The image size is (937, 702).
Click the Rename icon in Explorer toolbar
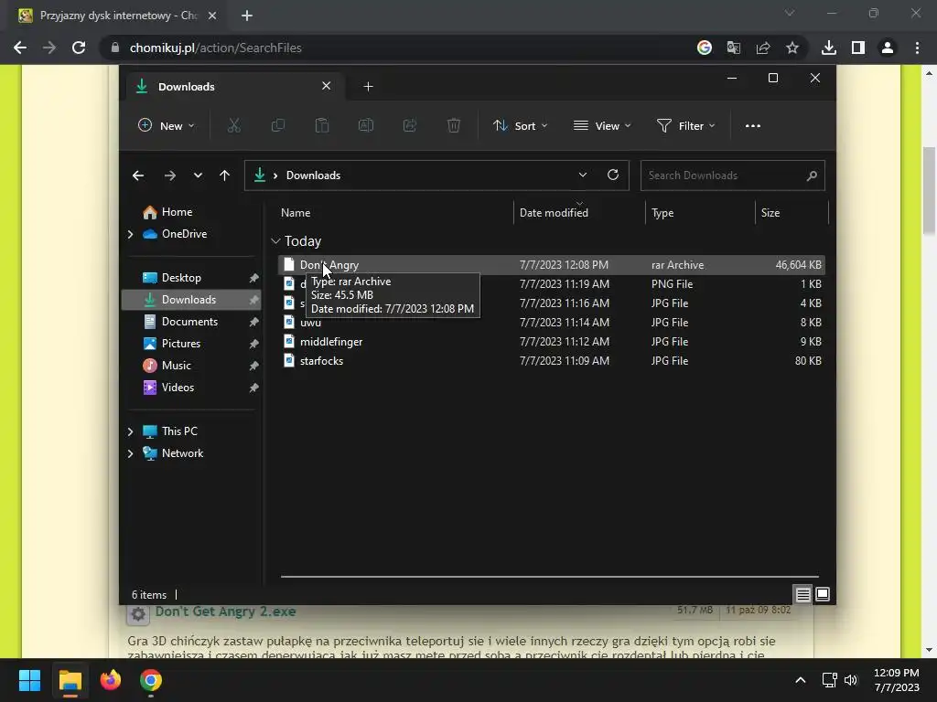point(366,125)
